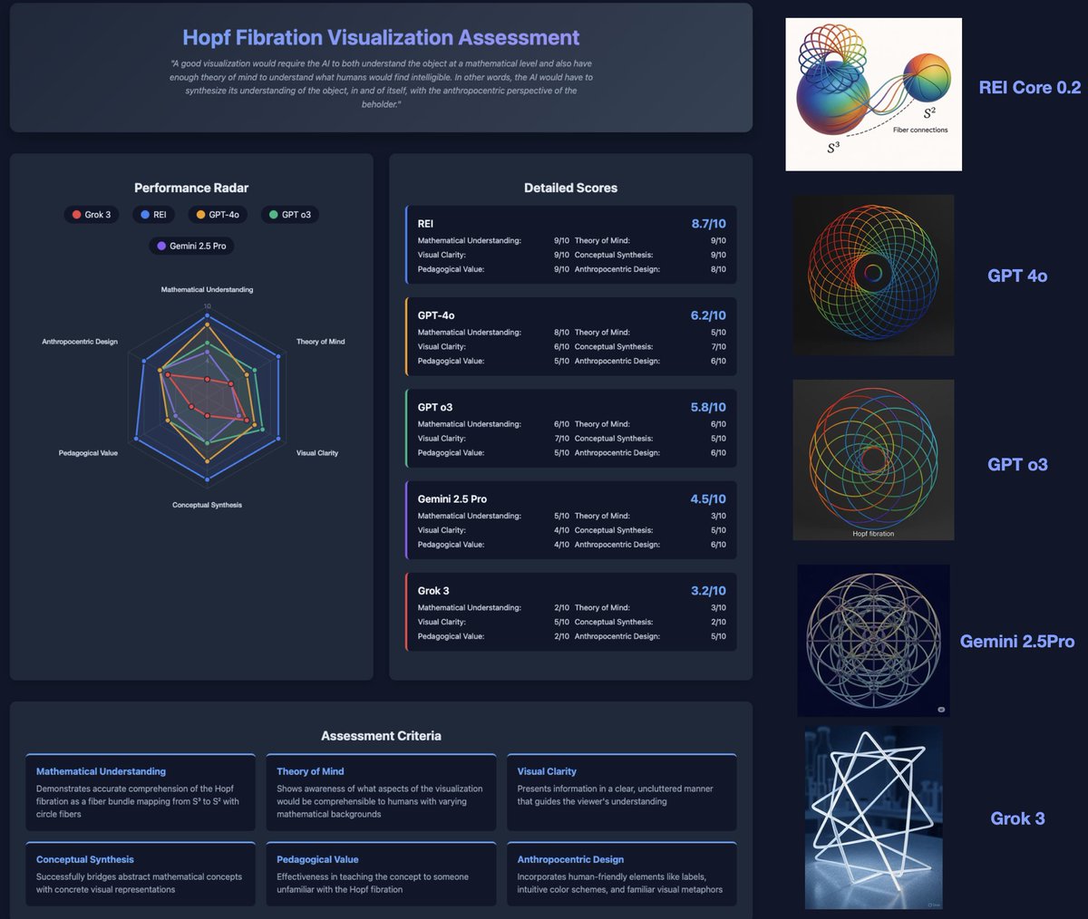Click the Visual Clarity radar axis label
Image resolution: width=1088 pixels, height=919 pixels.
(x=317, y=453)
